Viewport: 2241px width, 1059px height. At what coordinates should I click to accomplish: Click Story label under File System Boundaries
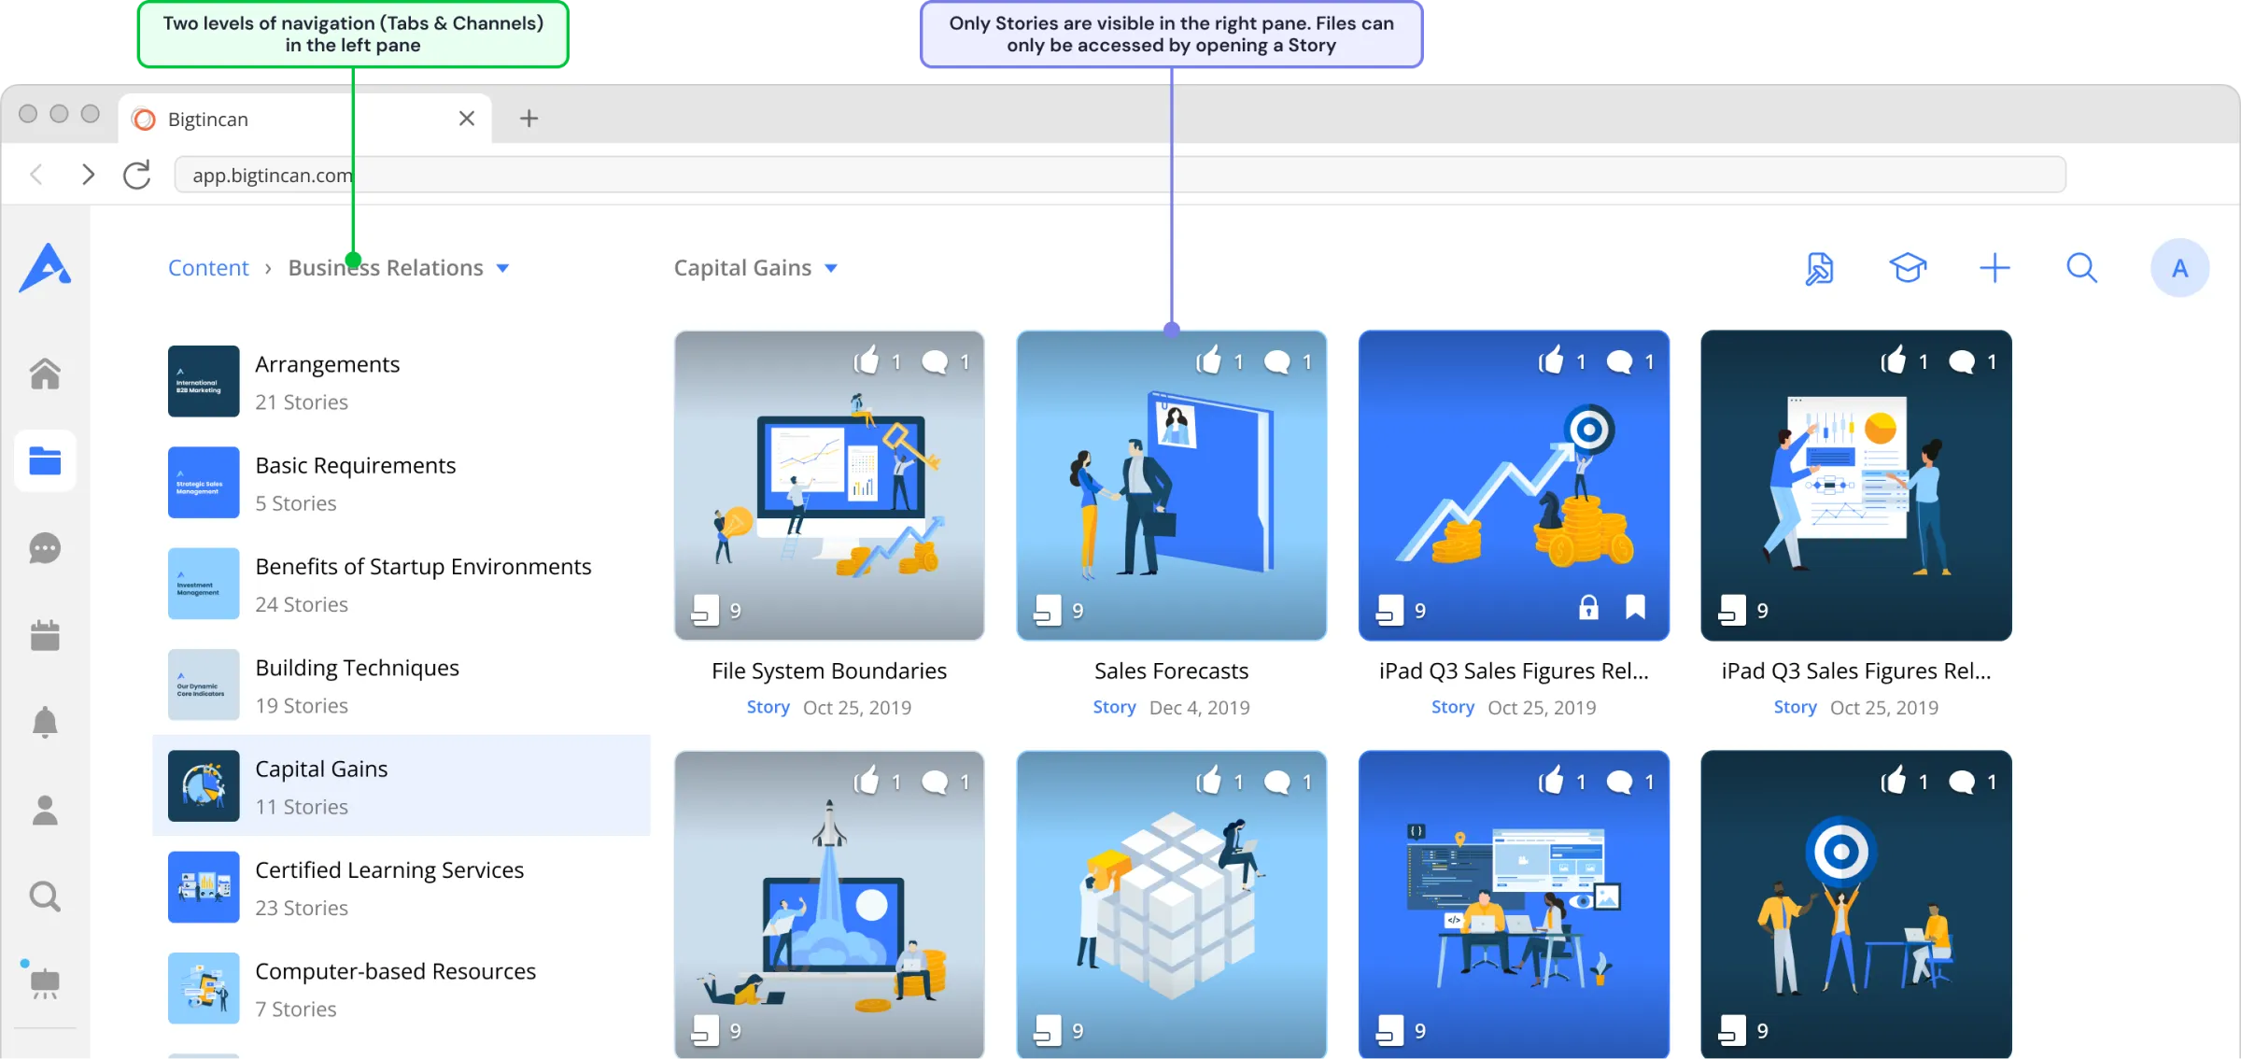point(768,708)
